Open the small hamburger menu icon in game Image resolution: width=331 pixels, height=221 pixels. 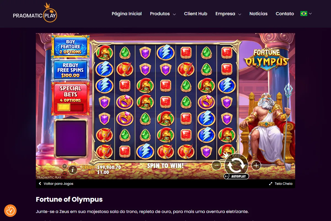tap(65, 166)
